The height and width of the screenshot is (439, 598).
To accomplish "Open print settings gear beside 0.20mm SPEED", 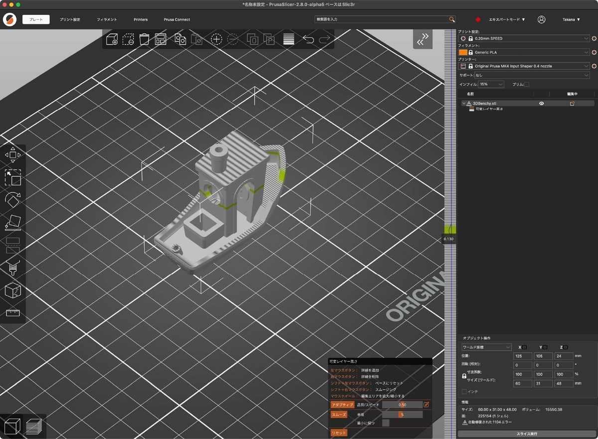I will pyautogui.click(x=594, y=38).
